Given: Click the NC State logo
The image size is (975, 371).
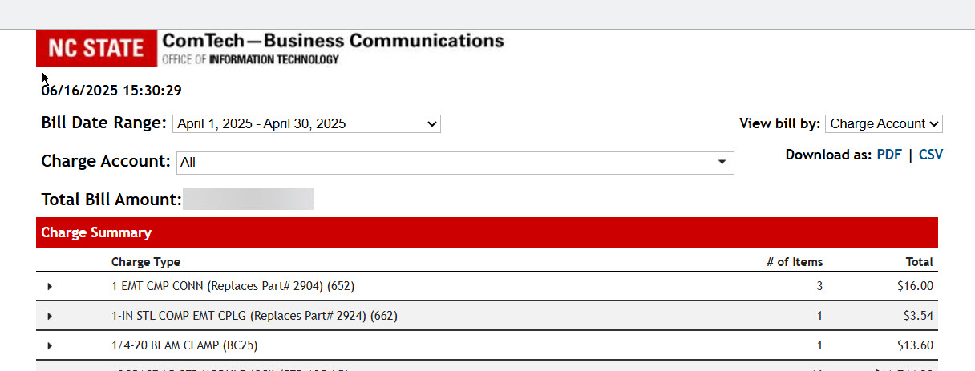Looking at the screenshot, I should 96,48.
